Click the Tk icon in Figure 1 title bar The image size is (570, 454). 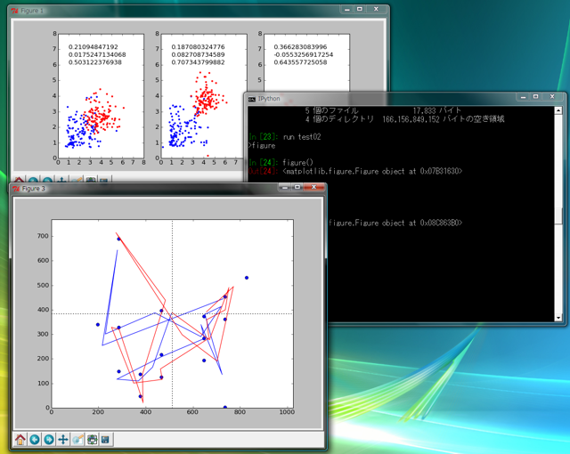[x=14, y=11]
